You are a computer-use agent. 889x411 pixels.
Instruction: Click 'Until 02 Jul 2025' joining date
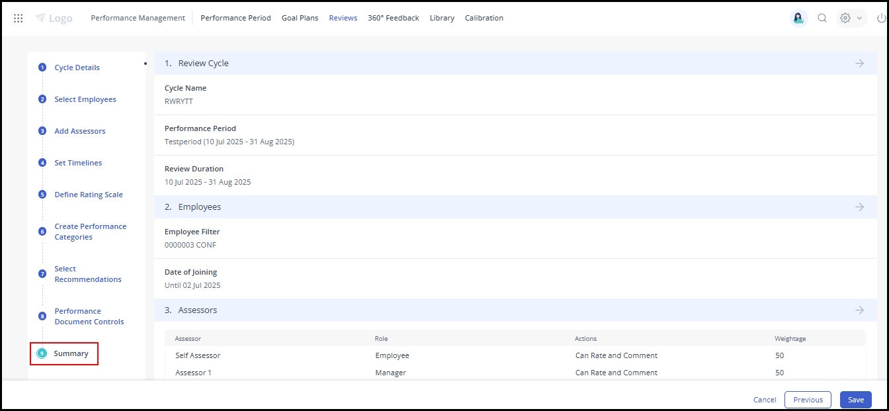192,286
